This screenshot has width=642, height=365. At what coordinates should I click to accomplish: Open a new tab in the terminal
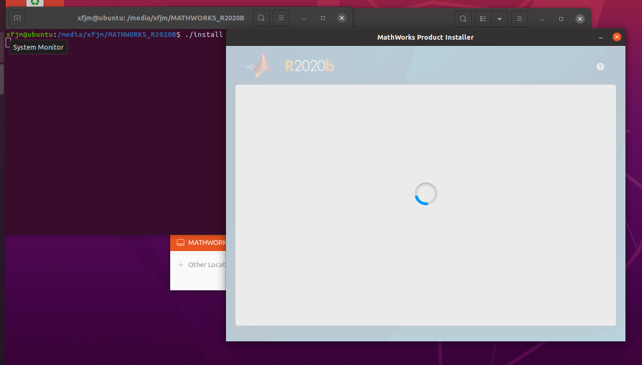[17, 18]
